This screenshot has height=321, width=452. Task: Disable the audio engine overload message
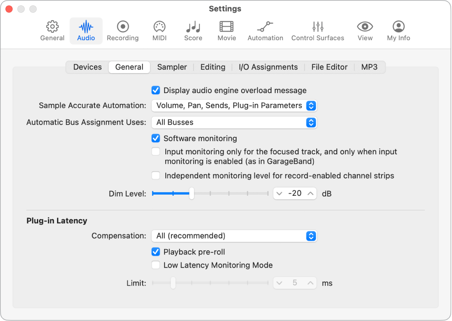click(x=155, y=90)
